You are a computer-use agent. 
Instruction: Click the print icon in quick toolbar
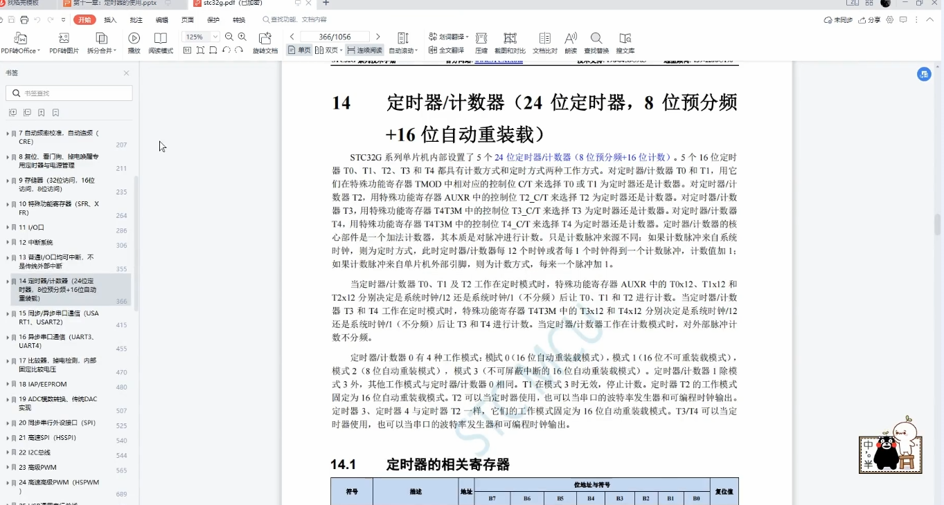click(24, 20)
